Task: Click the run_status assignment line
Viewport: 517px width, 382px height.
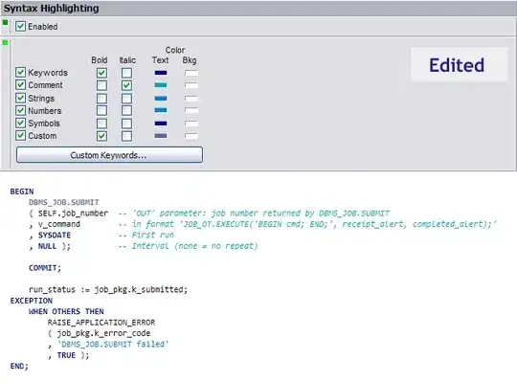Action: click(108, 289)
